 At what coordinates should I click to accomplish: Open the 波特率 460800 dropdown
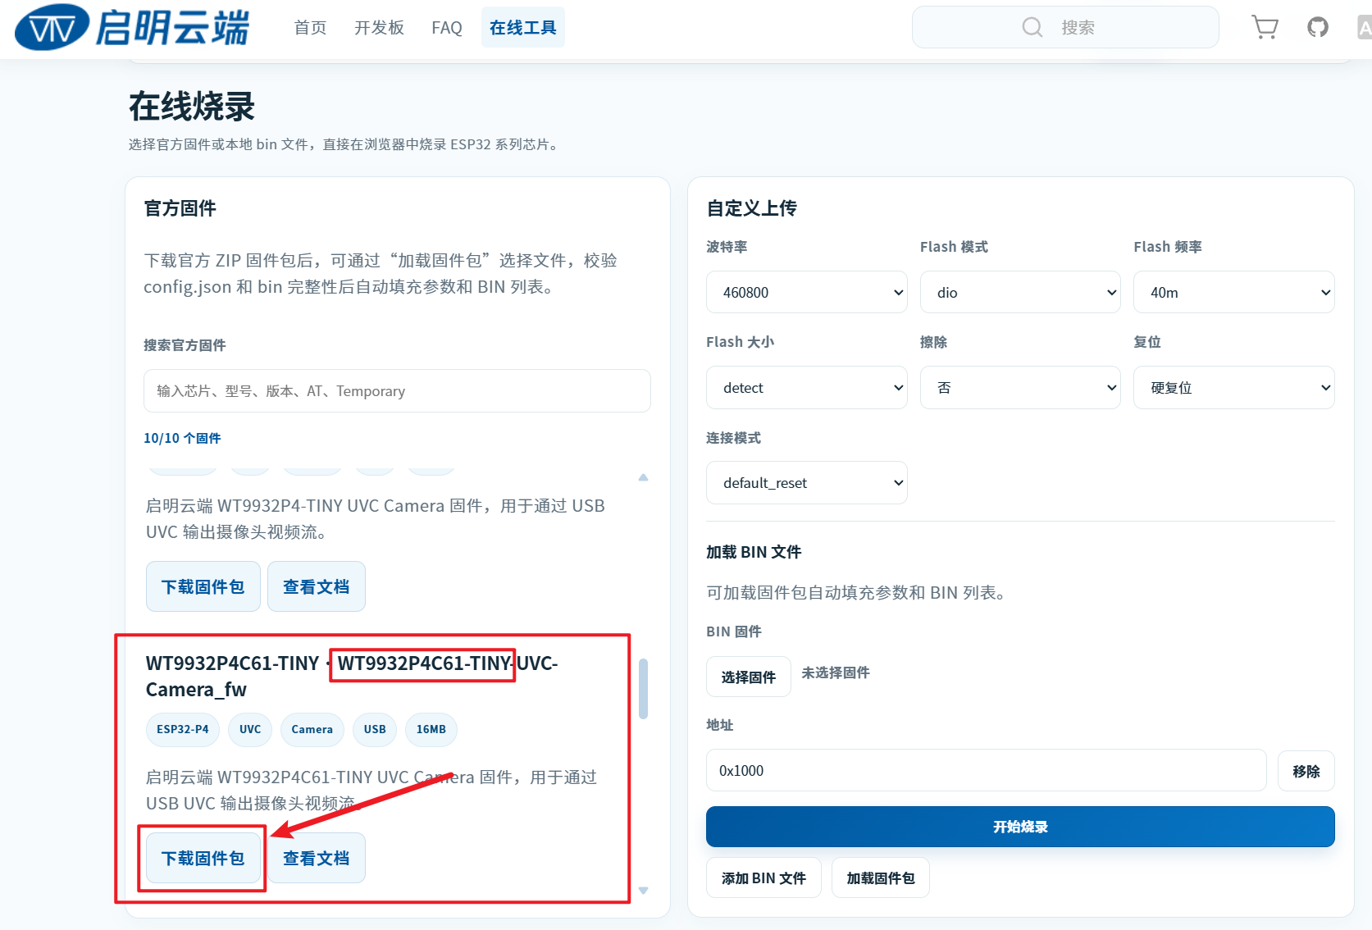(807, 292)
